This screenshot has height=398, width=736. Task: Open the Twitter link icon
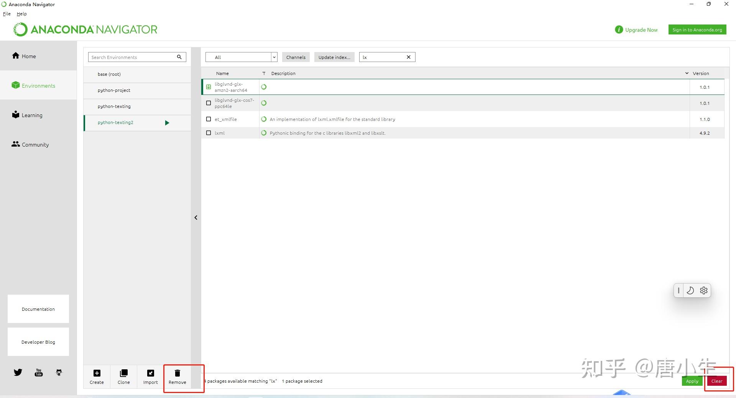18,372
